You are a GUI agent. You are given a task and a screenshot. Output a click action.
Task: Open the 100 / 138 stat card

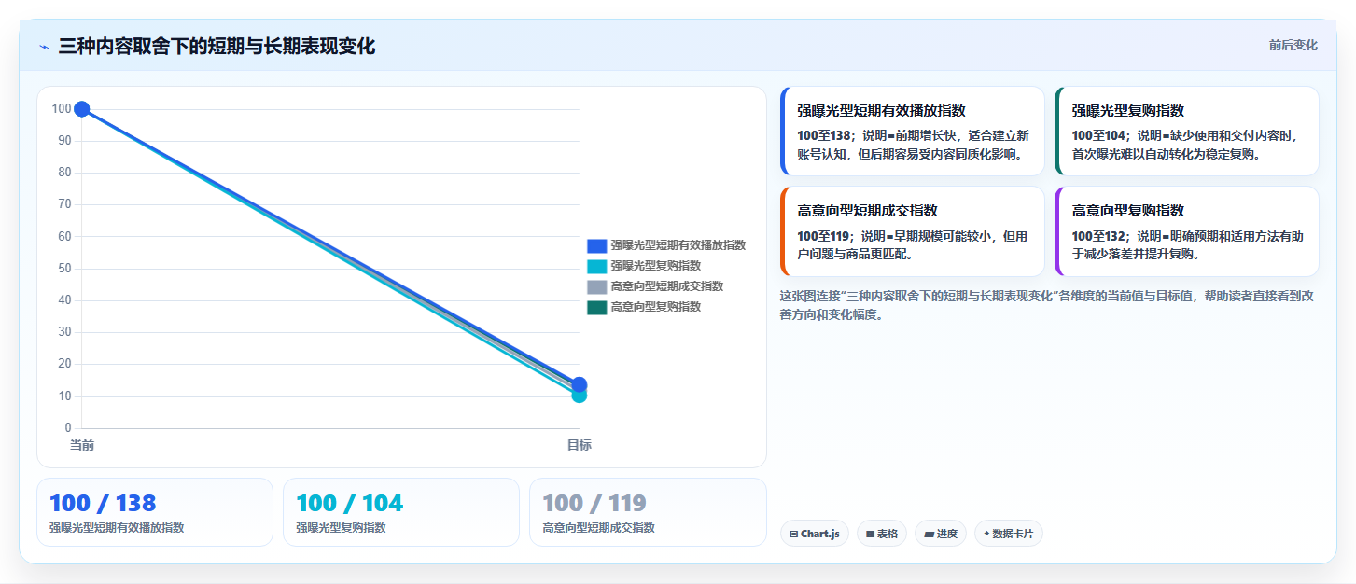pyautogui.click(x=155, y=512)
